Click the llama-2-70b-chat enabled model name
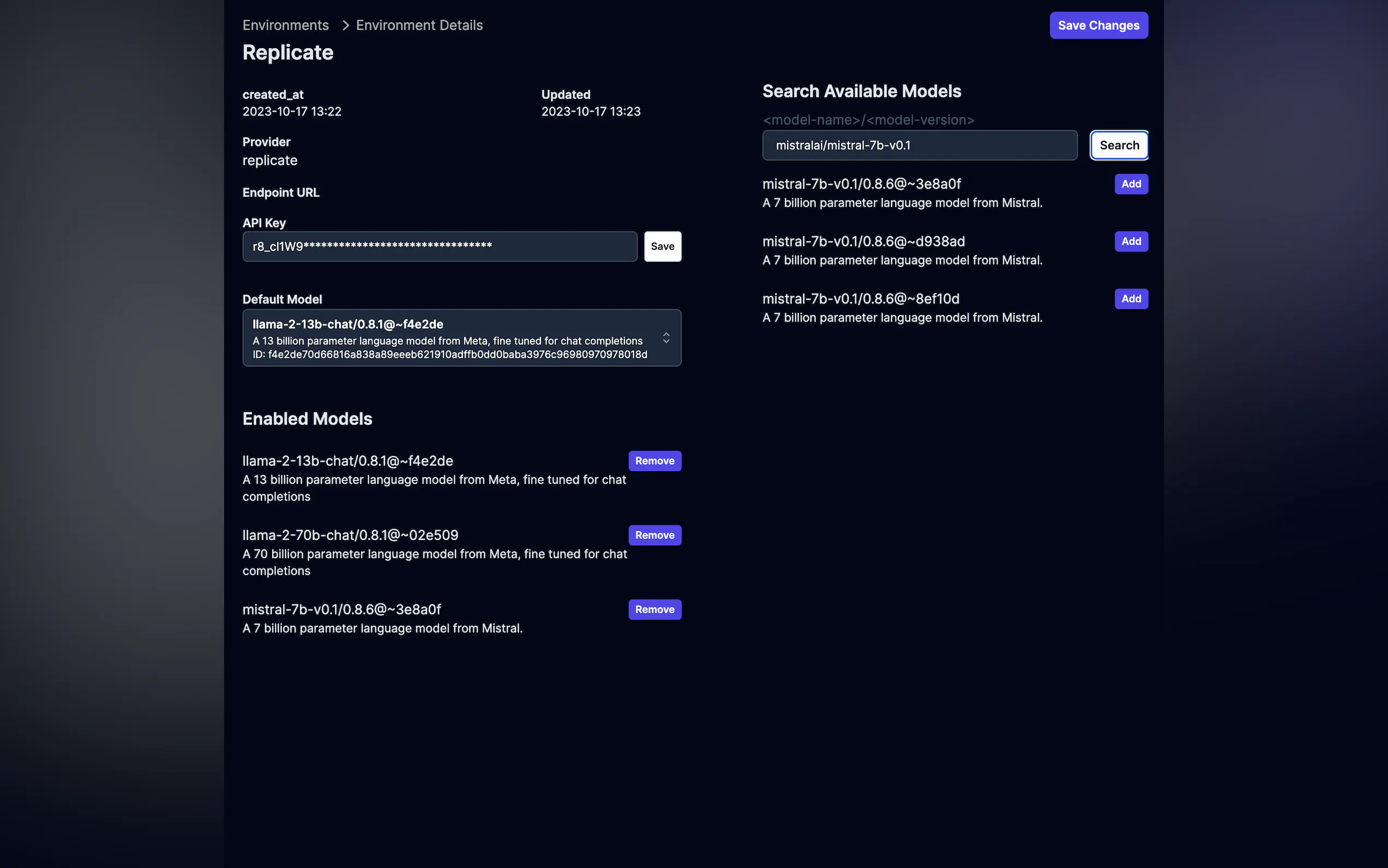This screenshot has height=868, width=1388. pos(350,535)
